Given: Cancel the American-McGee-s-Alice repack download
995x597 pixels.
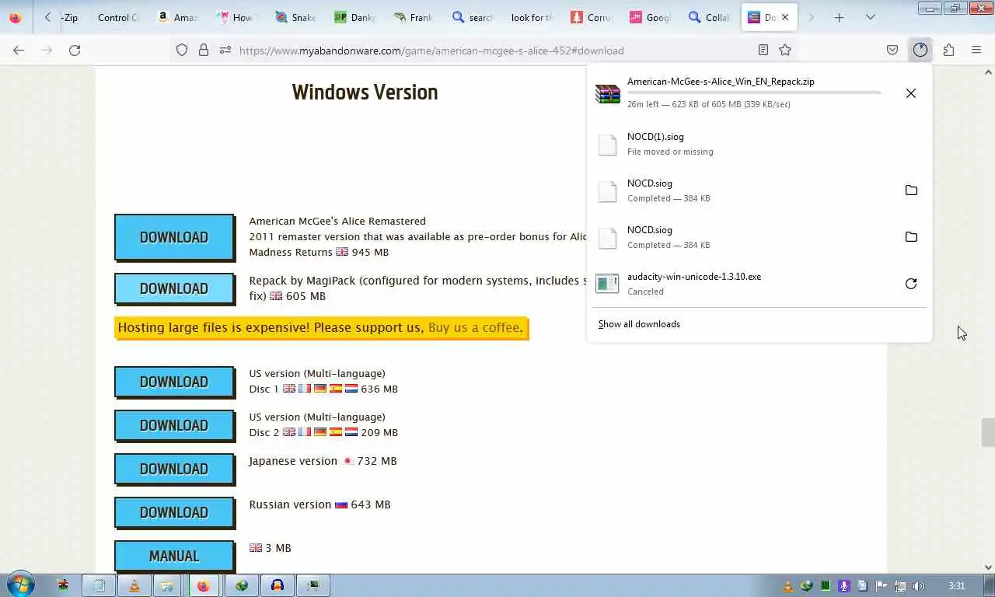Looking at the screenshot, I should click(910, 93).
